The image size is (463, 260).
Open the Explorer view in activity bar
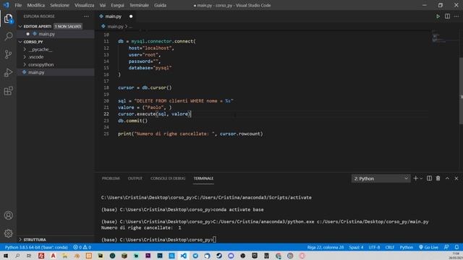[x=8, y=19]
